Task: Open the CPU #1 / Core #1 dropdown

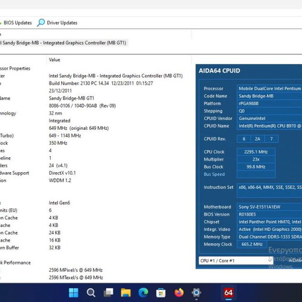Action: [x=236, y=261]
